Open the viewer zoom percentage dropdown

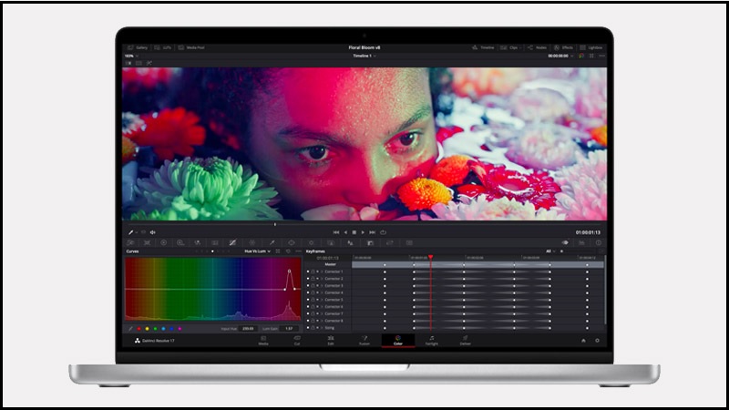click(x=131, y=56)
